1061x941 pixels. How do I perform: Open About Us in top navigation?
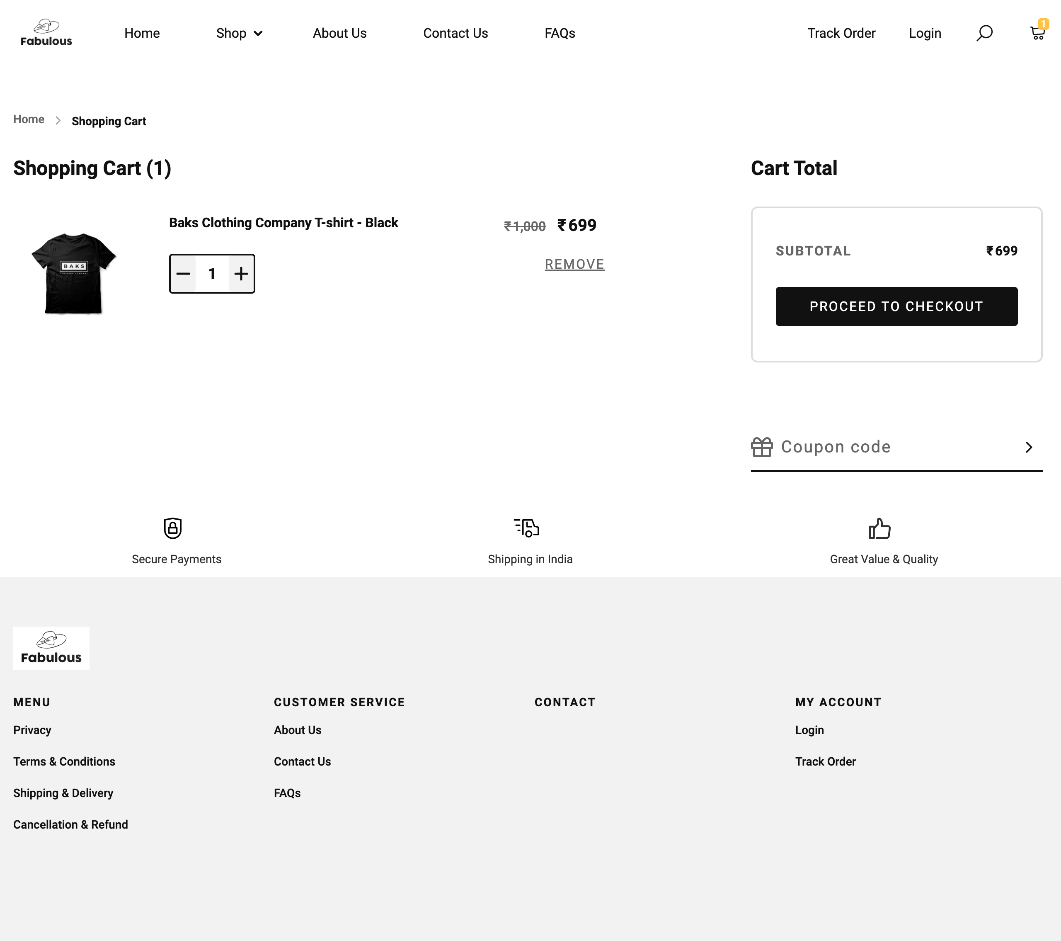(x=339, y=33)
